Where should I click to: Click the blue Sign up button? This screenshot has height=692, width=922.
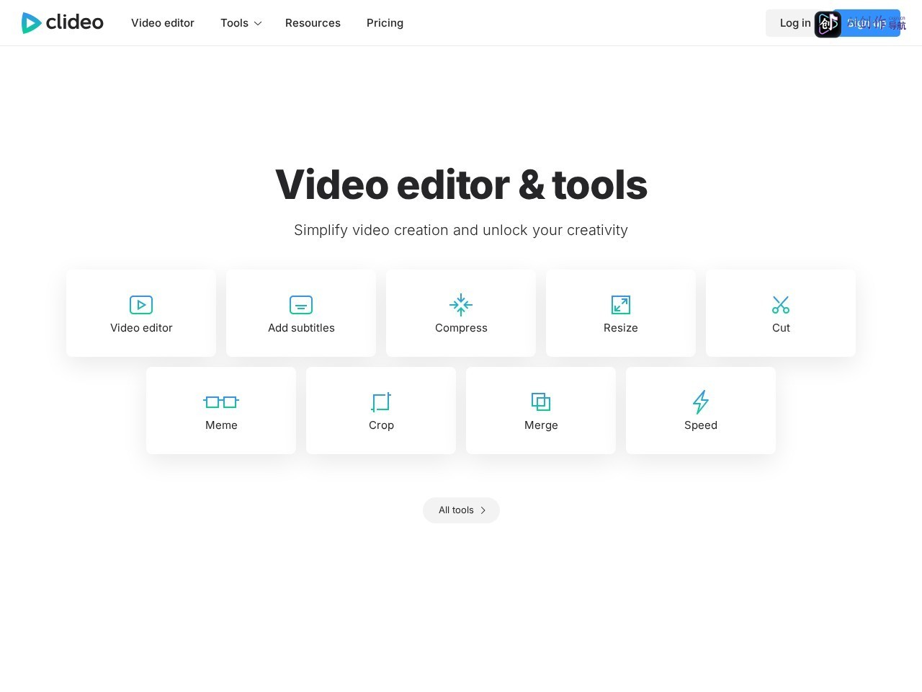click(x=867, y=23)
